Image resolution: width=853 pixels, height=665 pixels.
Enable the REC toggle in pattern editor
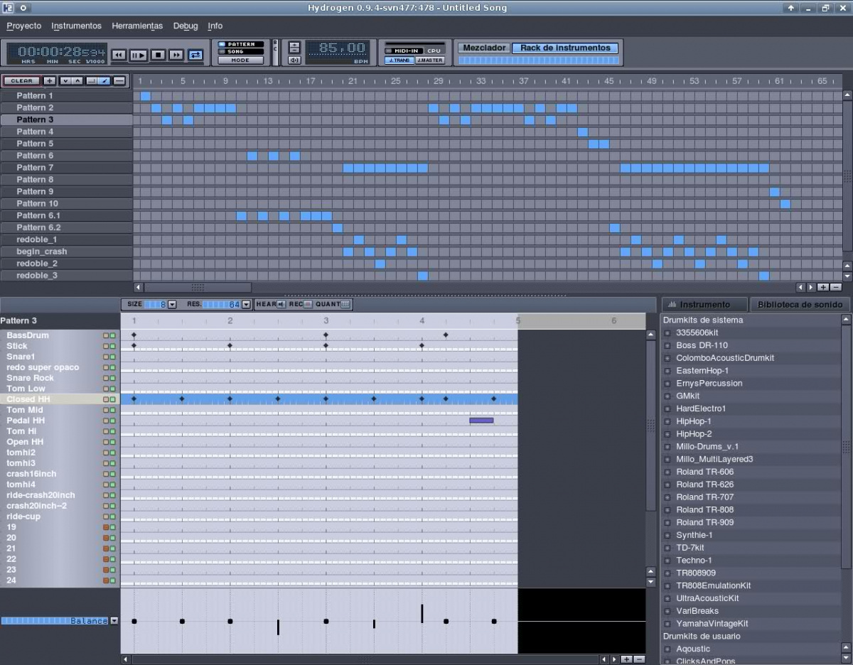click(x=308, y=304)
